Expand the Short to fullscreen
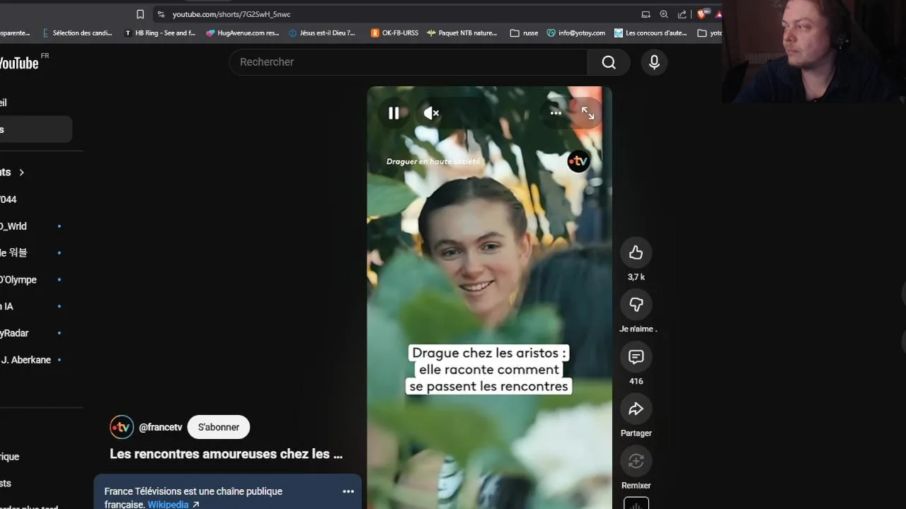 [587, 113]
